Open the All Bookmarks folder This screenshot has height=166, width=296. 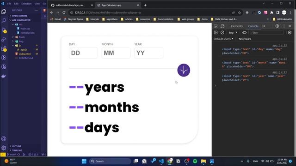(283, 19)
